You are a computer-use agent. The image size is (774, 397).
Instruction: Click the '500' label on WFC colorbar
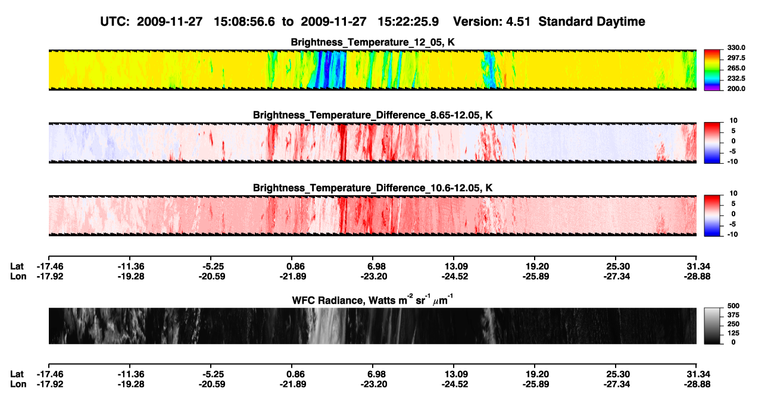point(733,307)
